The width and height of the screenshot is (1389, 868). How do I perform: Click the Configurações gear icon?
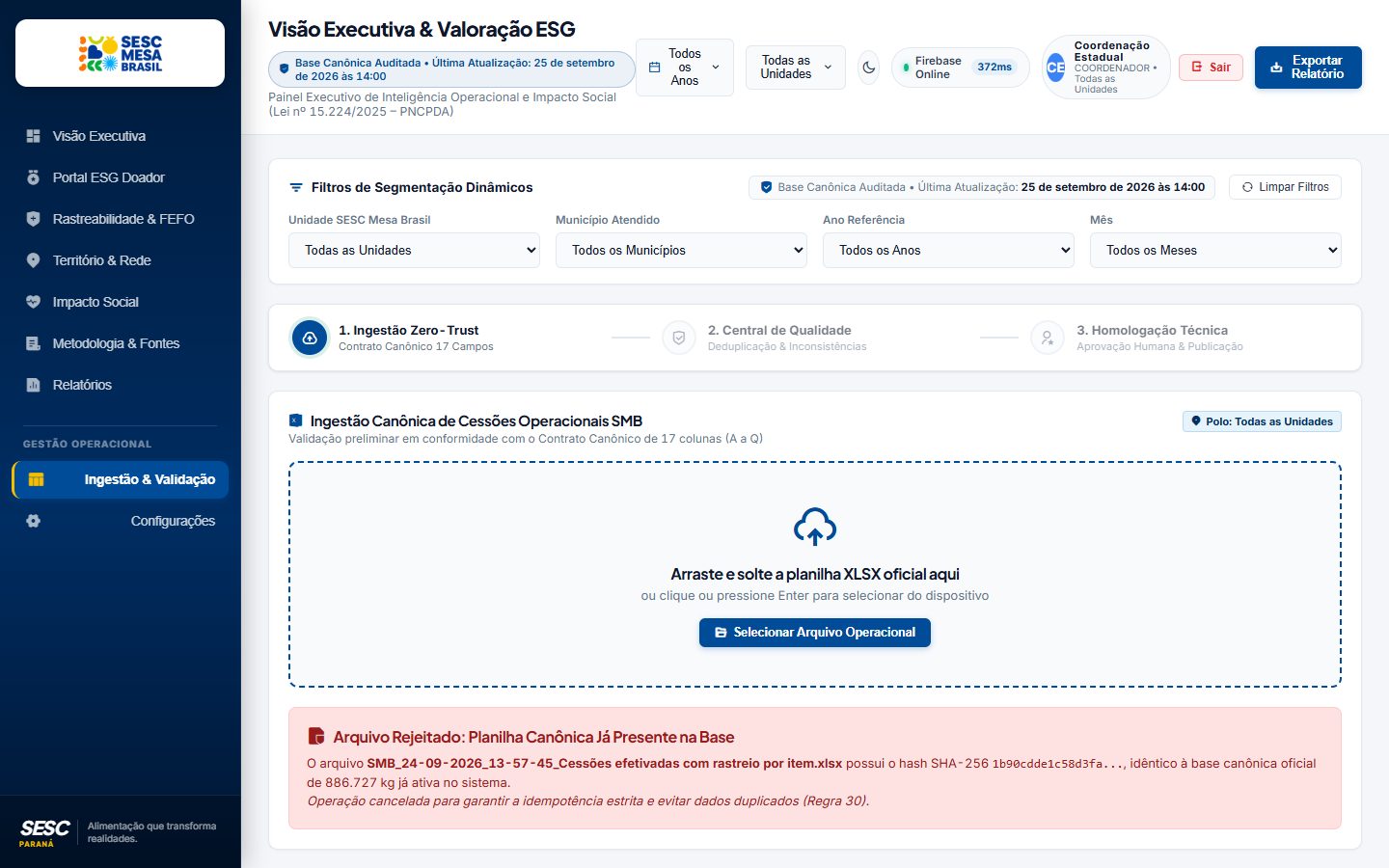coord(34,521)
